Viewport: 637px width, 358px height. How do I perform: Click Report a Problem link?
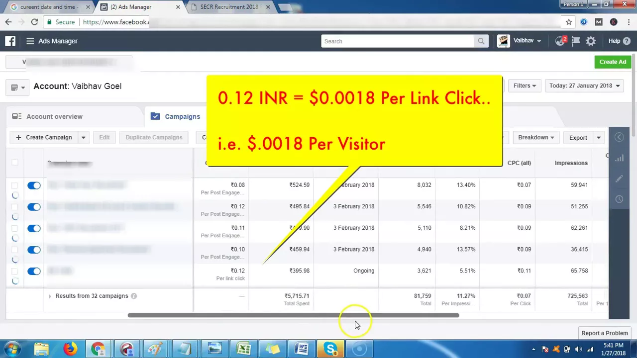(605, 333)
